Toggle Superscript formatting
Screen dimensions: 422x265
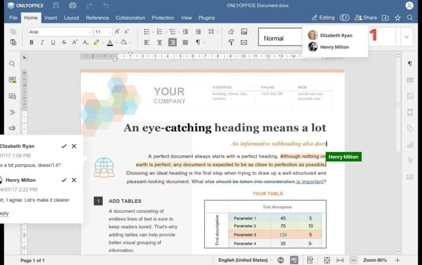click(75, 42)
